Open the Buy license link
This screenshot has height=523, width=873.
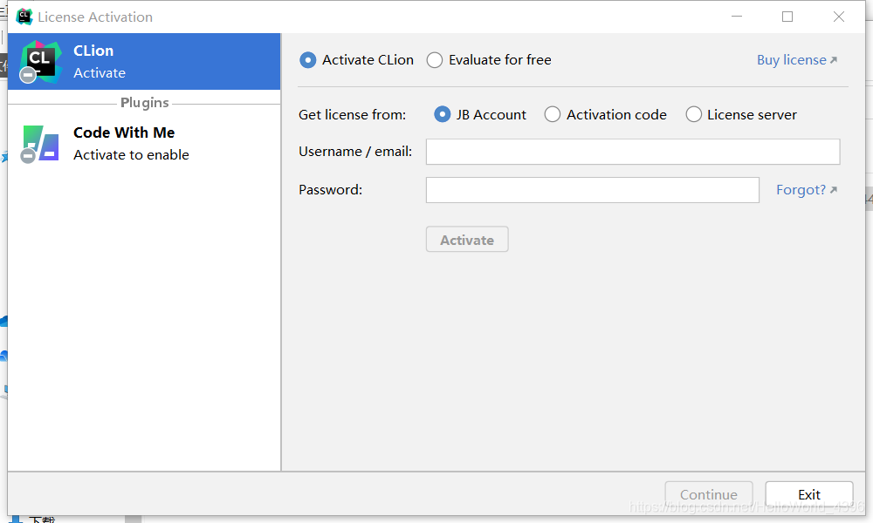(797, 60)
